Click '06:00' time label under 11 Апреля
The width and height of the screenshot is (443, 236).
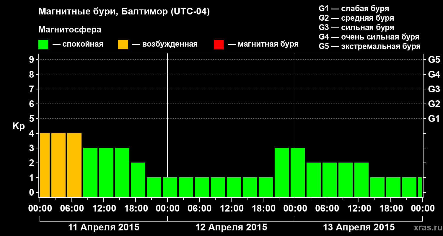tap(72, 209)
